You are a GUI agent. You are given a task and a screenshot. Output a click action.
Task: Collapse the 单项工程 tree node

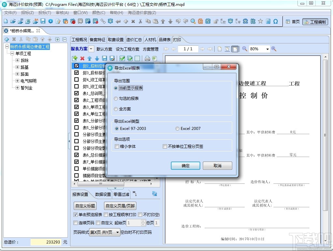coord(12,54)
